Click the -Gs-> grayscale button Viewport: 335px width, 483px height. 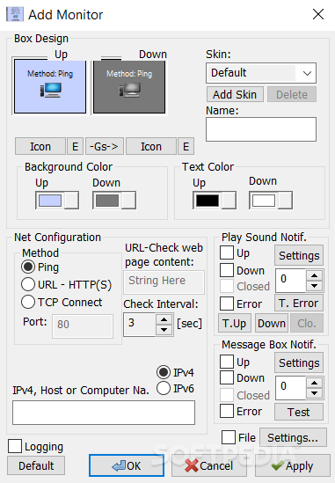click(105, 146)
